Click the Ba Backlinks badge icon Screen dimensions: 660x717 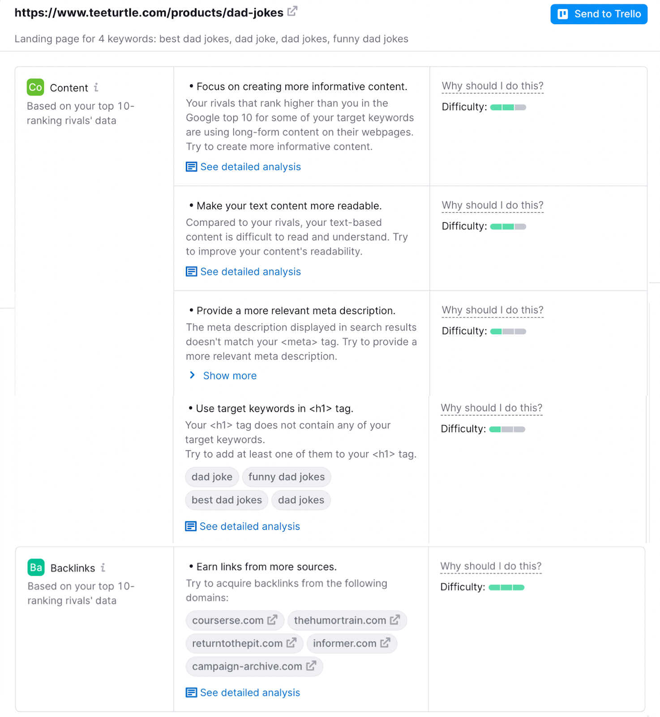(x=36, y=567)
